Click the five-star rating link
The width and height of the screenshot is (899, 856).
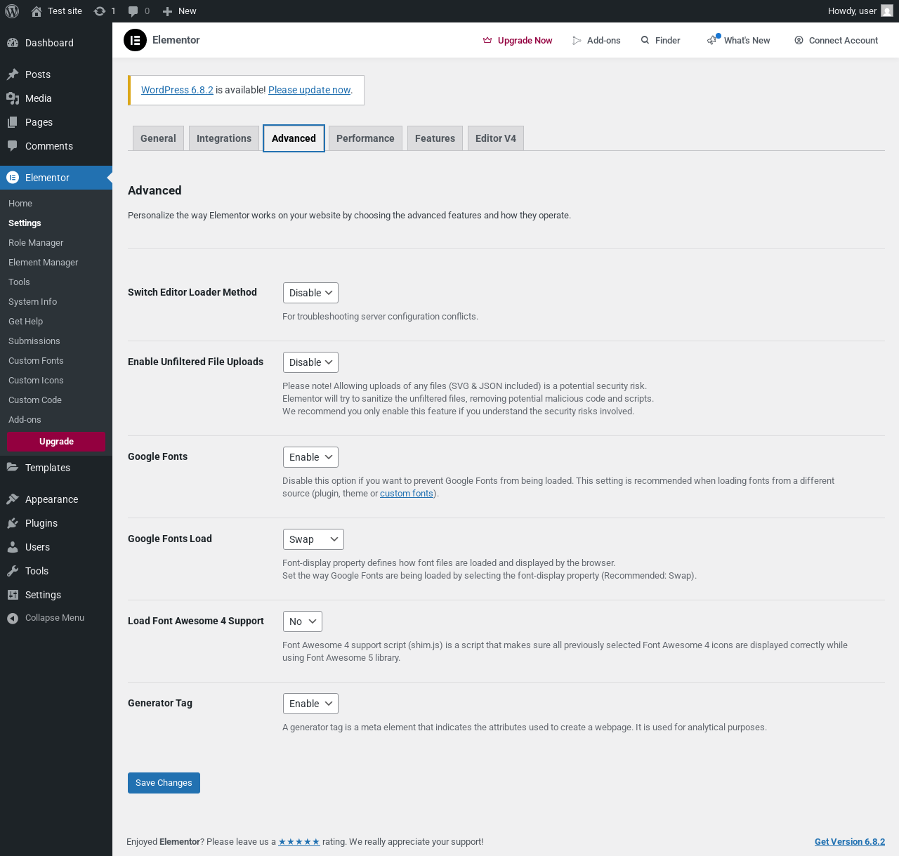(299, 842)
